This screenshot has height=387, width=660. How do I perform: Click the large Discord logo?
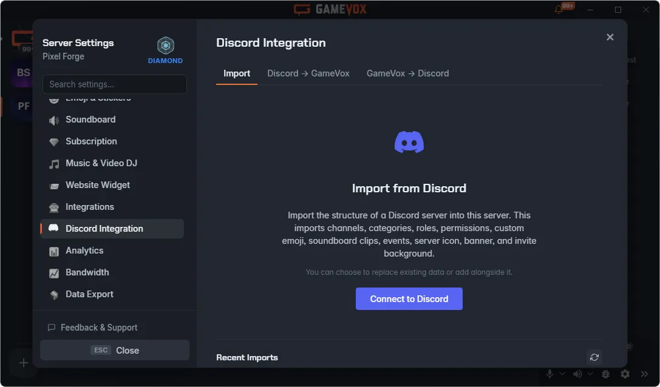[409, 142]
